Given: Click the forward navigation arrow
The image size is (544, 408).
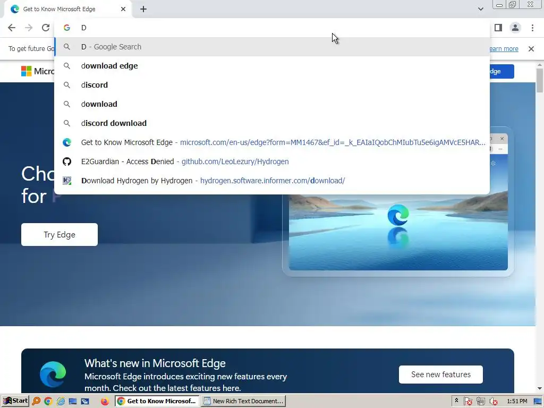Looking at the screenshot, I should click(x=29, y=28).
